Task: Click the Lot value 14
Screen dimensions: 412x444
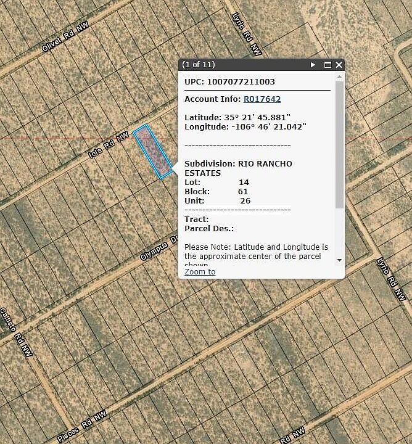Action: 244,182
